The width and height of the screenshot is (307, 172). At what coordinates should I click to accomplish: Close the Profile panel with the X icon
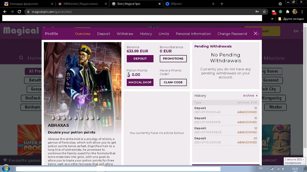(x=255, y=33)
